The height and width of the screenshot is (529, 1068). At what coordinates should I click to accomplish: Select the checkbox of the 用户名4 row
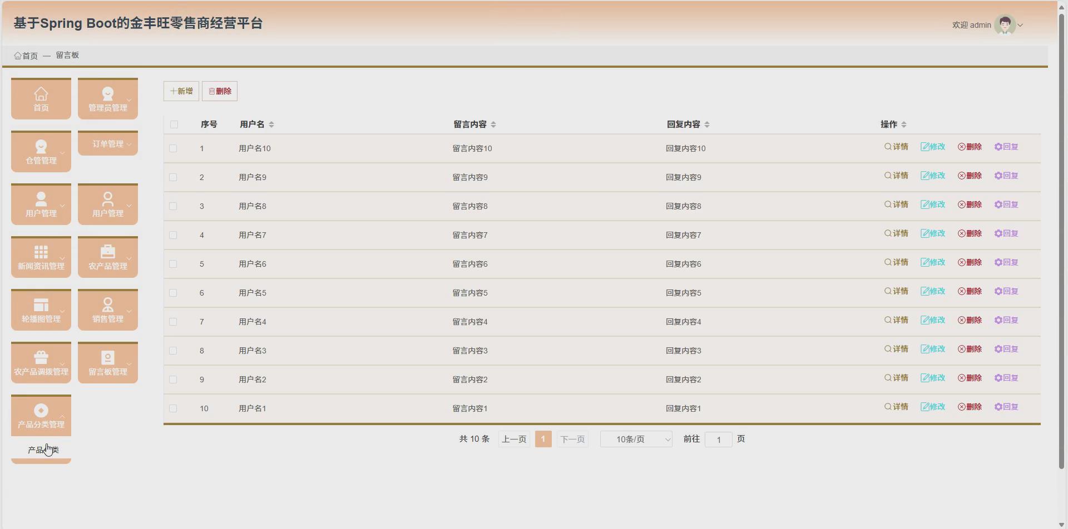pyautogui.click(x=173, y=322)
